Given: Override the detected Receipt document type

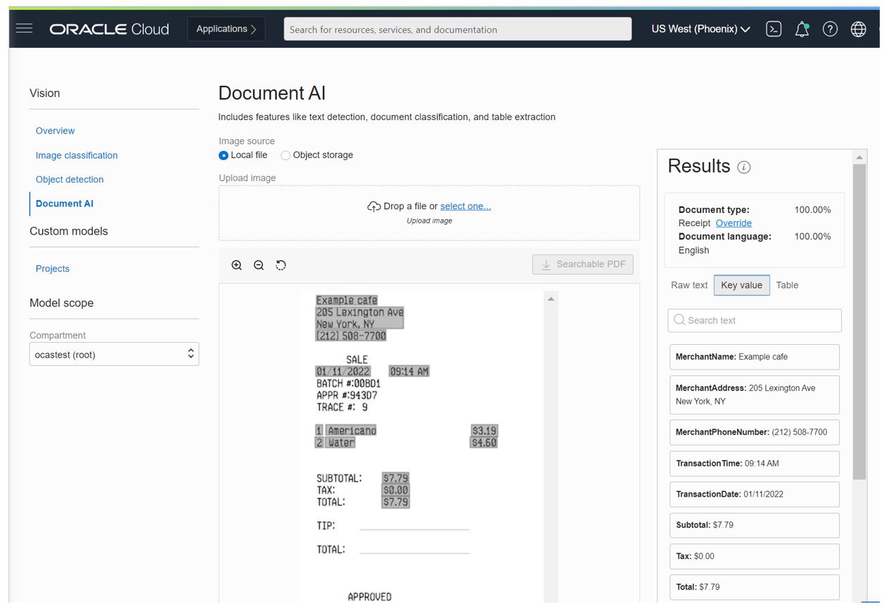Looking at the screenshot, I should click(734, 223).
